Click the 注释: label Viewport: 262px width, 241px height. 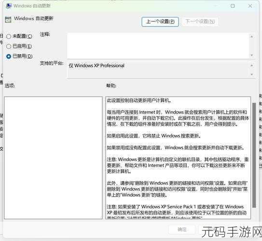(45, 34)
